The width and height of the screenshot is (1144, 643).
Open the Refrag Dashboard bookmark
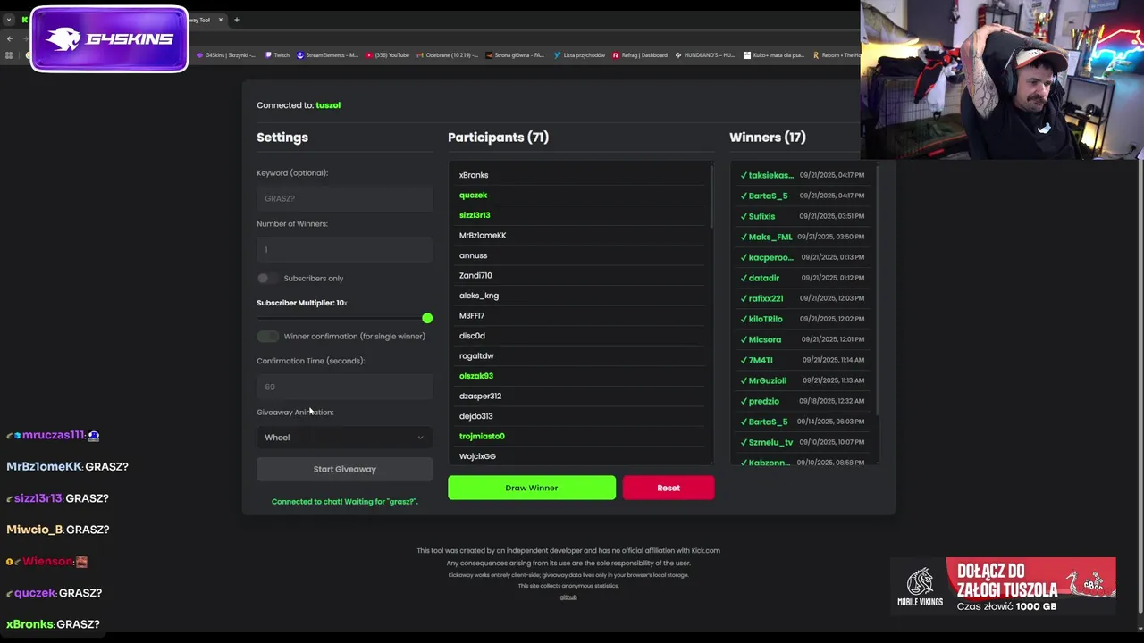click(640, 55)
